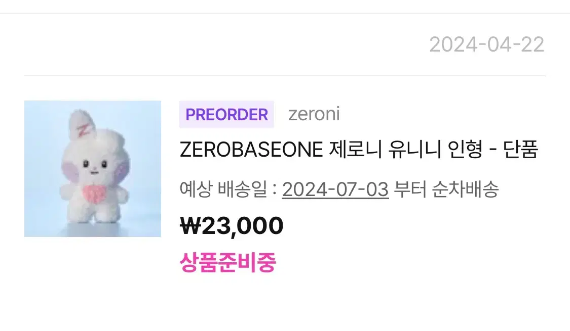
Task: Click the 2024-04-22 order date
Action: tap(487, 44)
